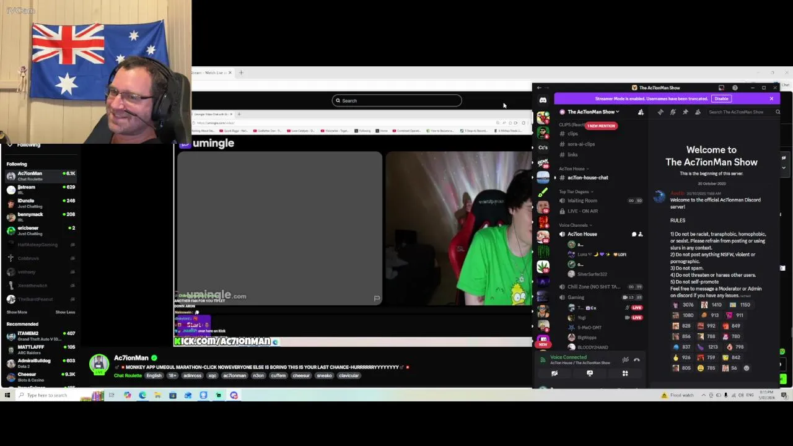Click Show More under Following list

[17, 312]
